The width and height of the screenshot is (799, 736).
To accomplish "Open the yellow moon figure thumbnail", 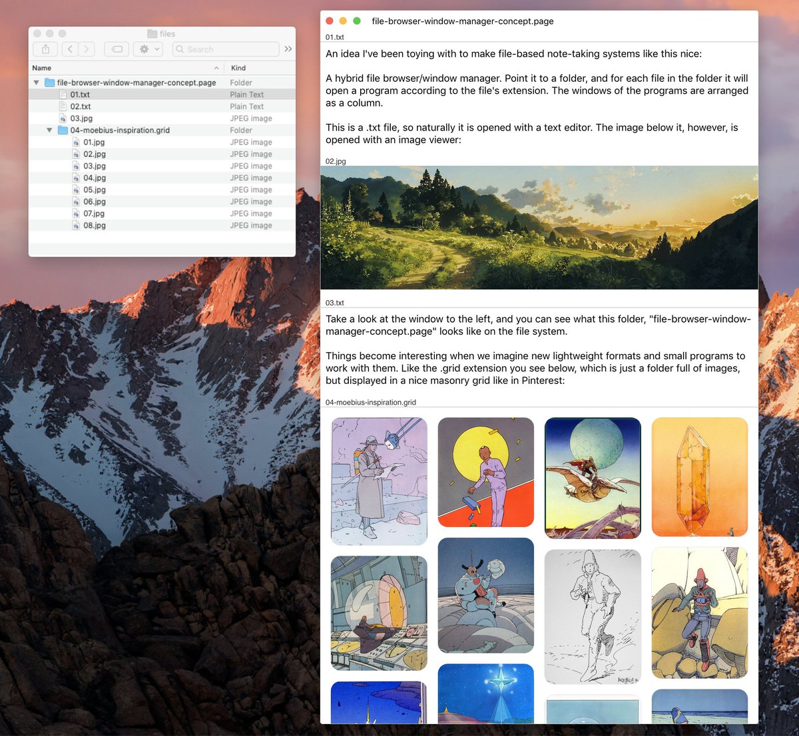I will pos(486,472).
